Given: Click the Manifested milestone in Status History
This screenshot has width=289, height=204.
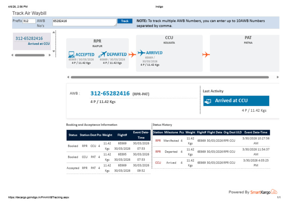Looking at the screenshot, I should [x=171, y=141].
